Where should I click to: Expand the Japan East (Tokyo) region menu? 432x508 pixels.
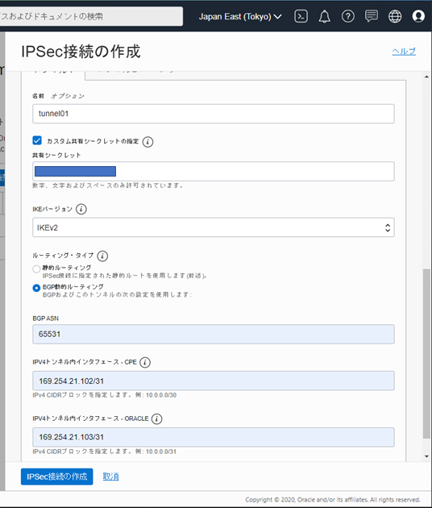click(x=240, y=16)
